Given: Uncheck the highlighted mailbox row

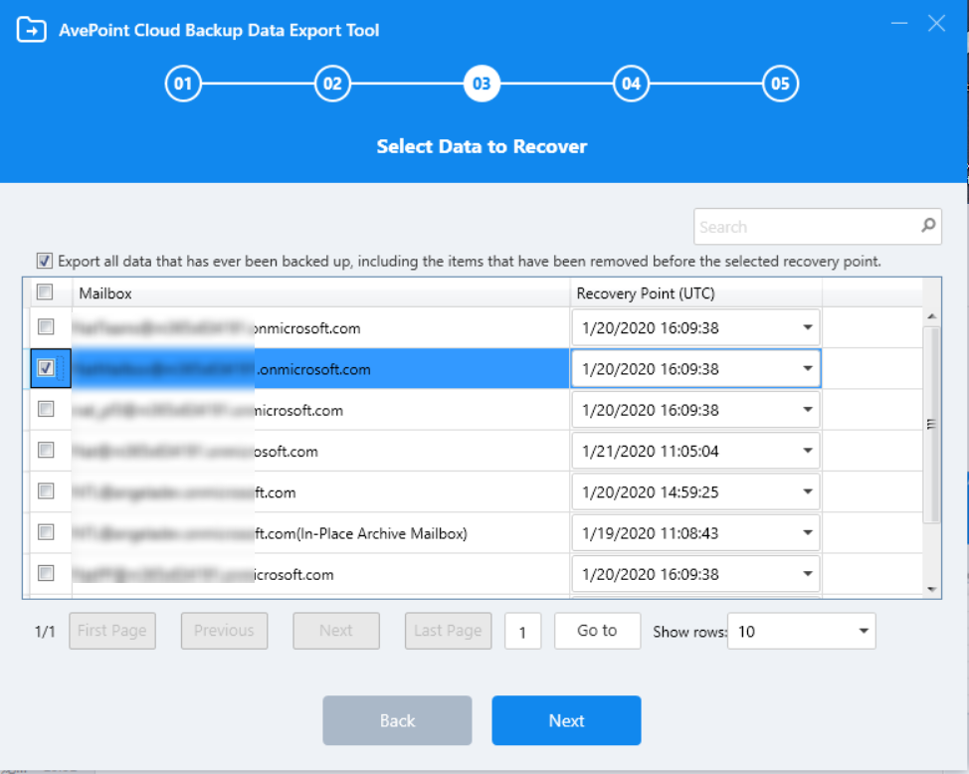Looking at the screenshot, I should (x=44, y=368).
